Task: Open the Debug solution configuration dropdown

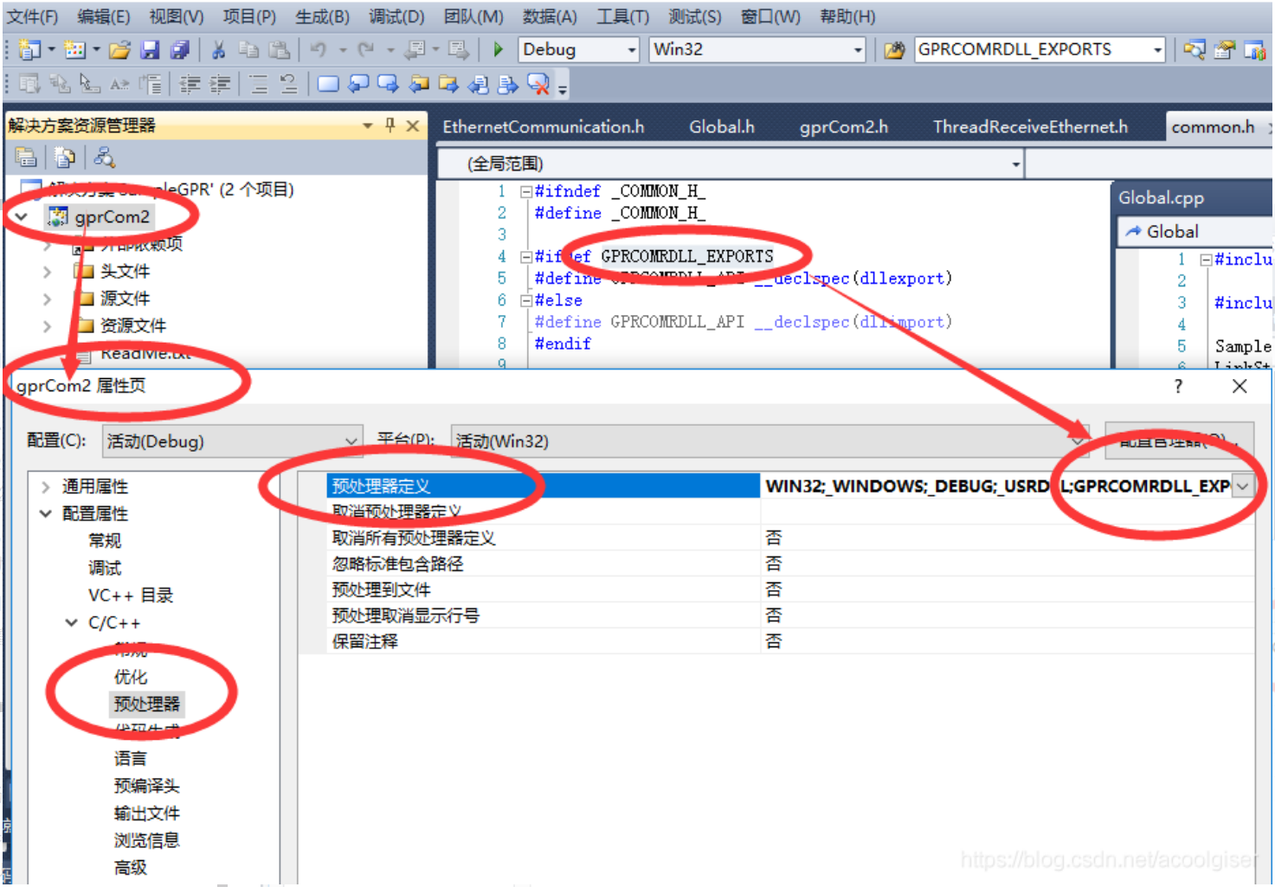Action: [x=631, y=49]
